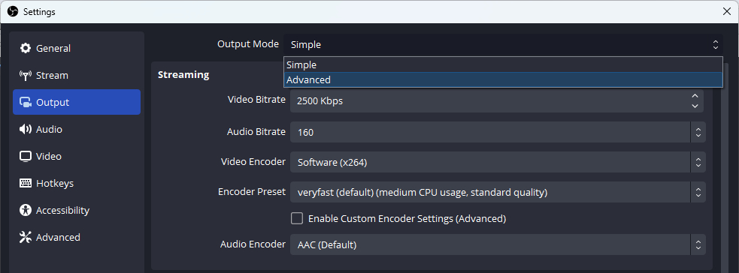The image size is (739, 273).
Task: Open the Accessibility settings category
Action: (77, 210)
